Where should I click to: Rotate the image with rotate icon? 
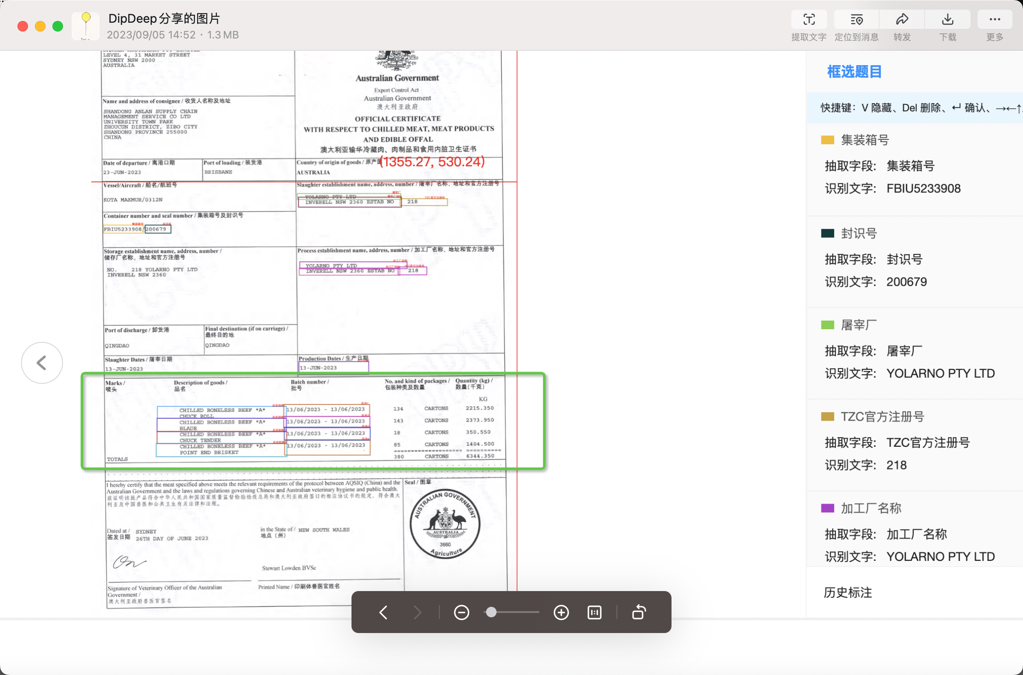pos(639,612)
